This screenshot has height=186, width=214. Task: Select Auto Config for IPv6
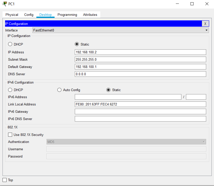click(59, 90)
